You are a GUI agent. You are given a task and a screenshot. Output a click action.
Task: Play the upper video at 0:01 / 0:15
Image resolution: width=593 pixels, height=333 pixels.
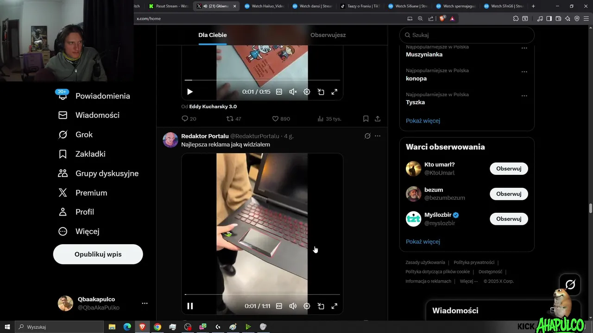click(190, 92)
